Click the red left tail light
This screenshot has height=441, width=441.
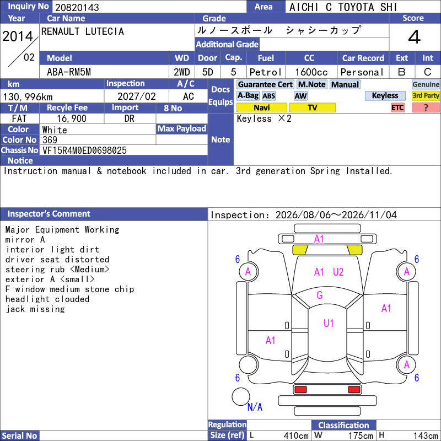(300, 390)
